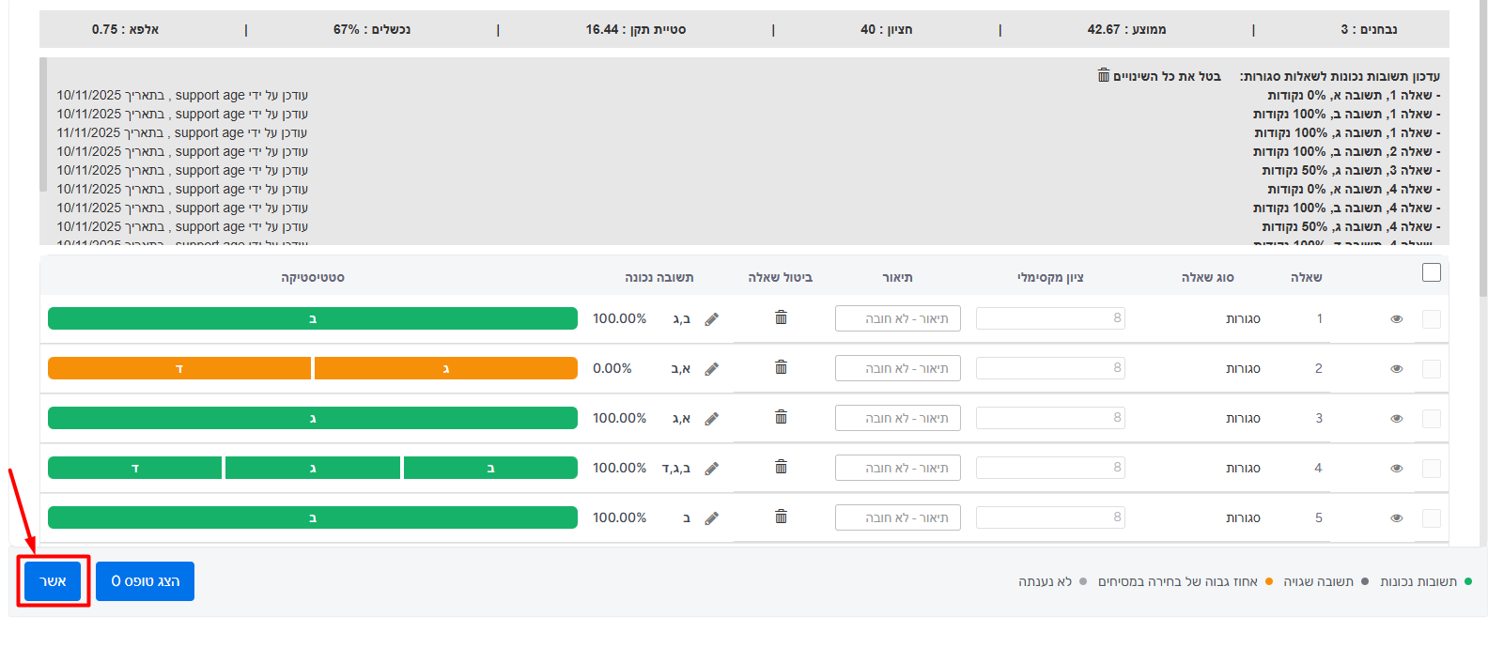
Task: Click the trash icon next to בטל את כל השינויים
Action: [x=1104, y=75]
